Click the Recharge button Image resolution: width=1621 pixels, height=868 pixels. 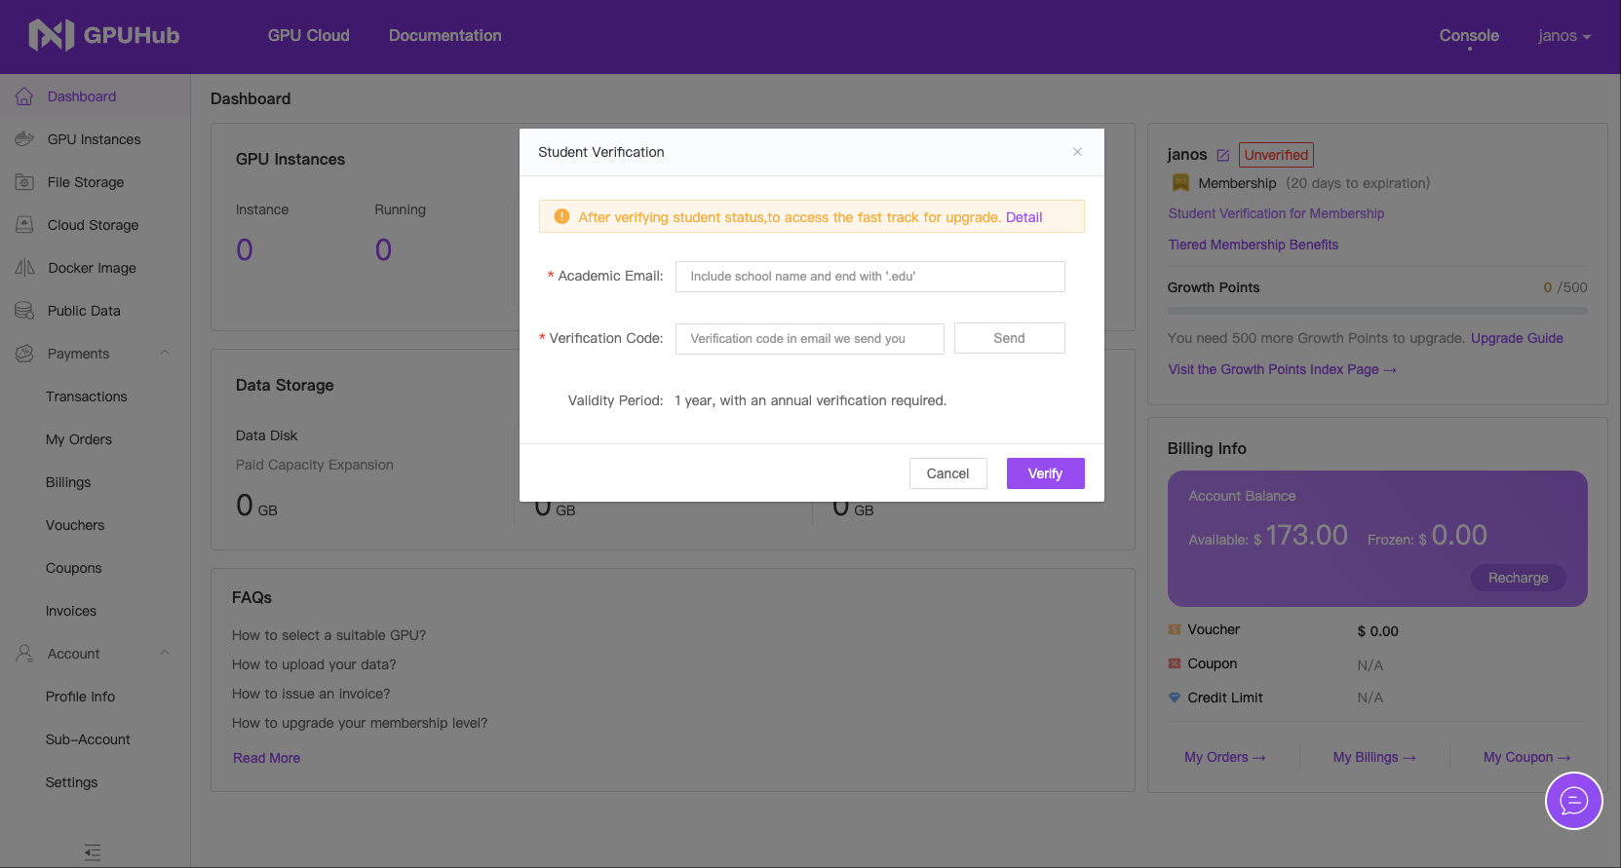[x=1518, y=578]
